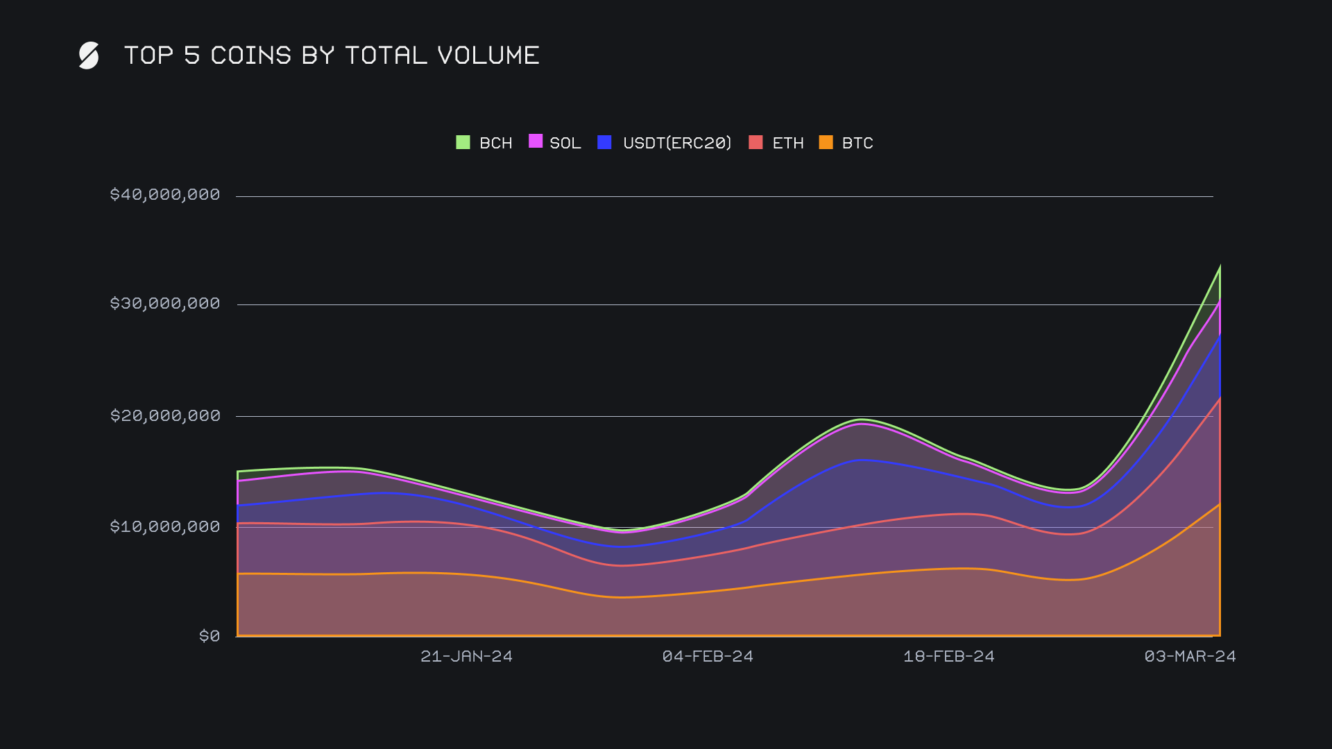
Task: Click the orange BTC legend swatch
Action: pyautogui.click(x=826, y=142)
